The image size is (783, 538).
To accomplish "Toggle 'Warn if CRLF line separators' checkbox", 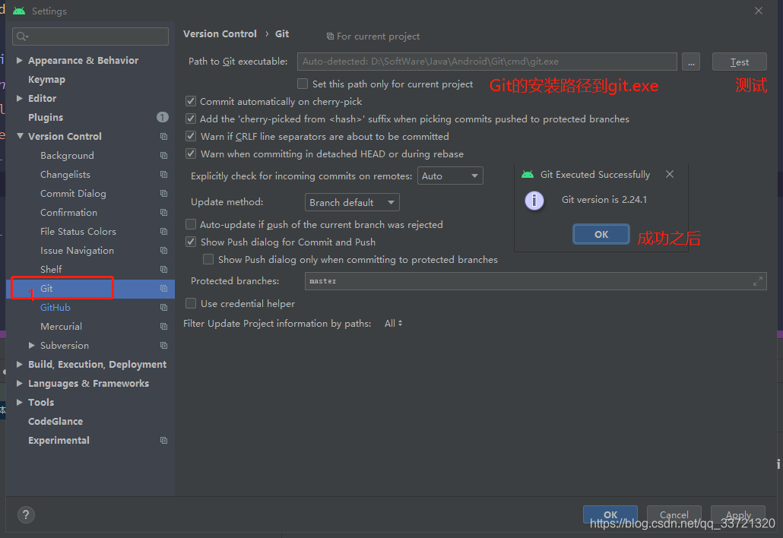I will point(190,136).
